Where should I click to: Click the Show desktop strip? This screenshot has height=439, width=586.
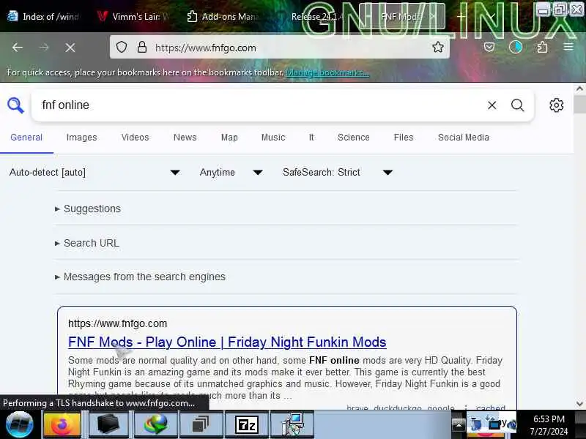pyautogui.click(x=580, y=425)
